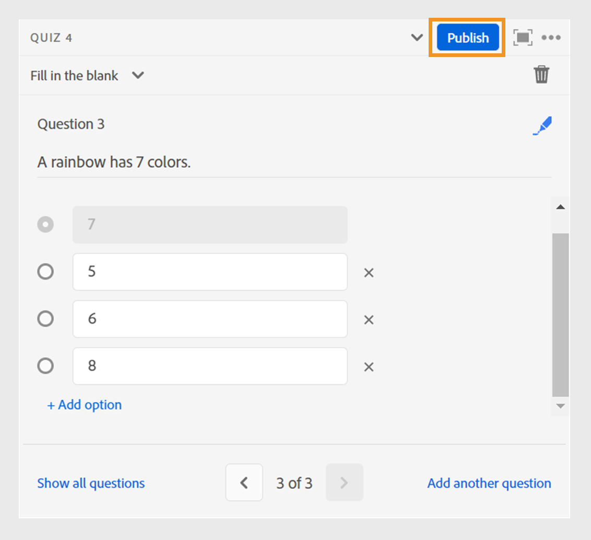Click the answer field containing 8
This screenshot has width=591, height=540.
(210, 366)
